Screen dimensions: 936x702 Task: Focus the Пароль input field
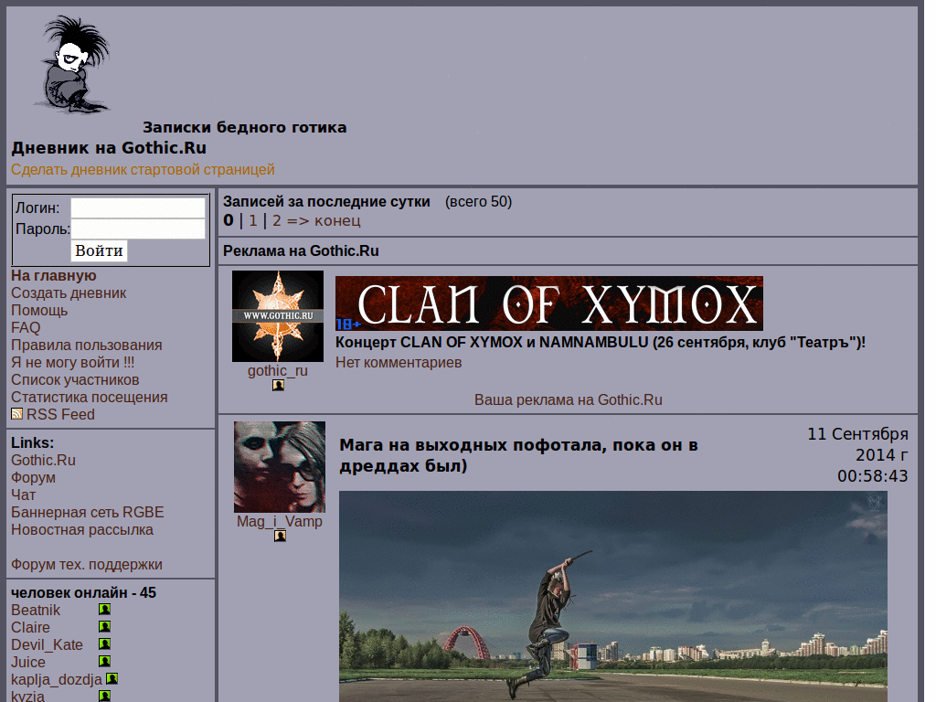click(x=138, y=229)
